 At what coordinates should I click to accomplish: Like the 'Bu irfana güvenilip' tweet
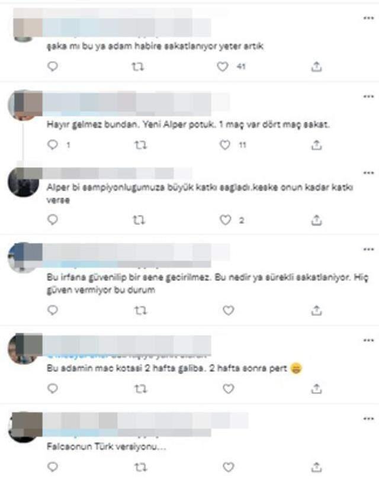(229, 310)
